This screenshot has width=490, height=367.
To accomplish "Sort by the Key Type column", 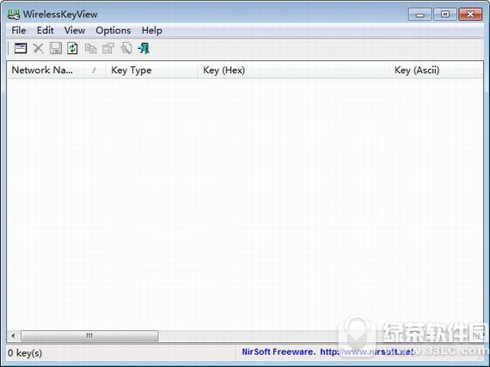I will point(152,70).
